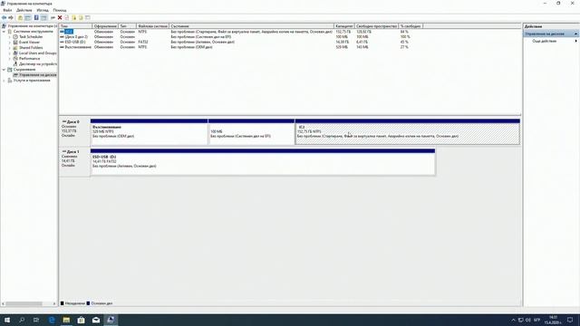Expand the Shared Folders tree node
Screen dimensions: 580x326
(x=10, y=48)
